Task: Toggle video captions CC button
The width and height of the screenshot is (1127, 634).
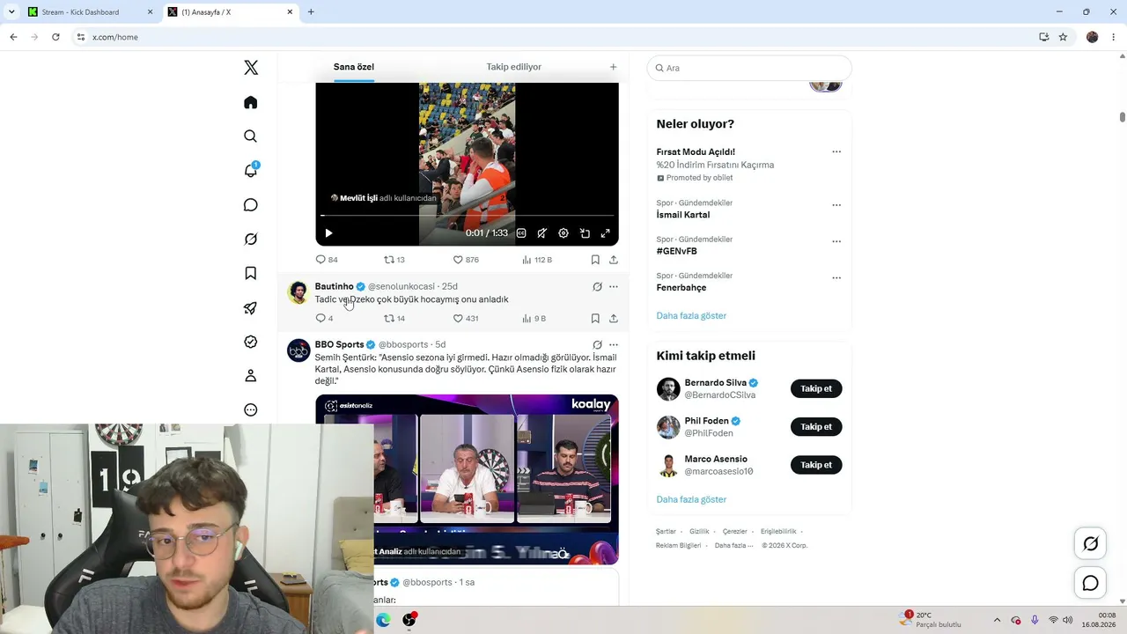Action: coord(521,233)
